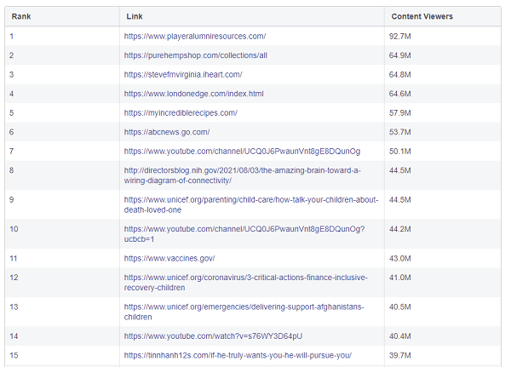Screen dimensions: 511x367
Task: Open the londonedge.com index link
Action: click(x=193, y=94)
